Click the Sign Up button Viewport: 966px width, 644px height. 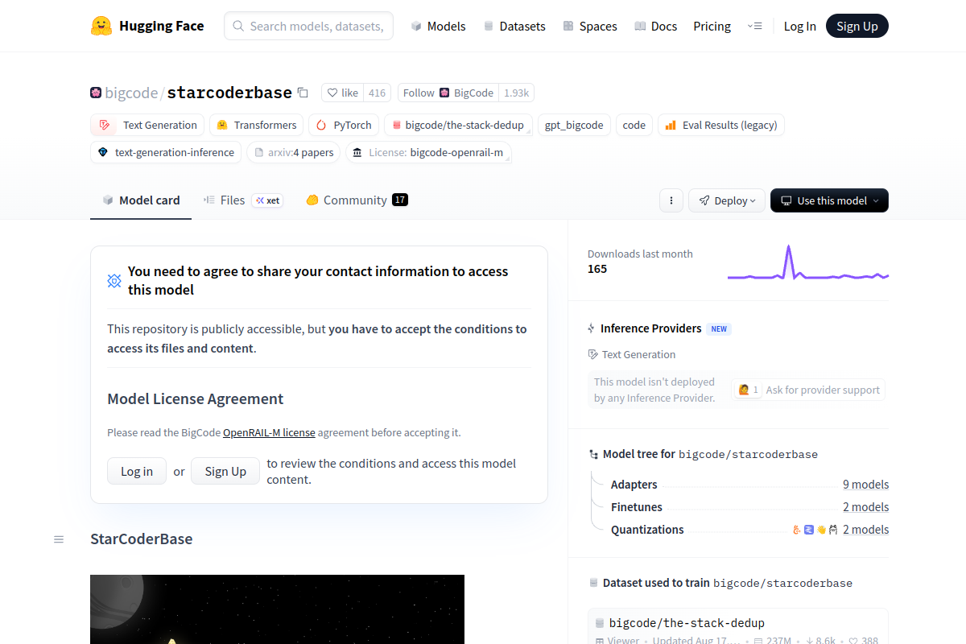(857, 26)
